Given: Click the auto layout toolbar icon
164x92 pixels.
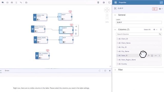Looking at the screenshot, I should click(104, 3).
